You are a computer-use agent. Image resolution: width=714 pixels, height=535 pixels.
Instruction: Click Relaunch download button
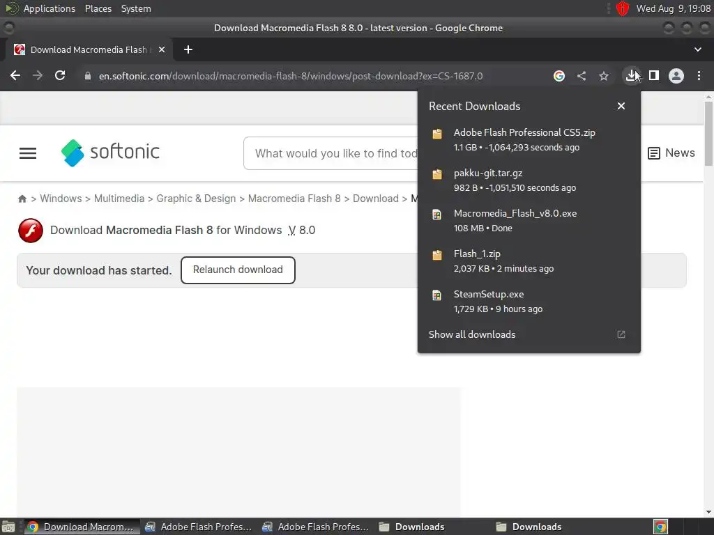coord(238,270)
